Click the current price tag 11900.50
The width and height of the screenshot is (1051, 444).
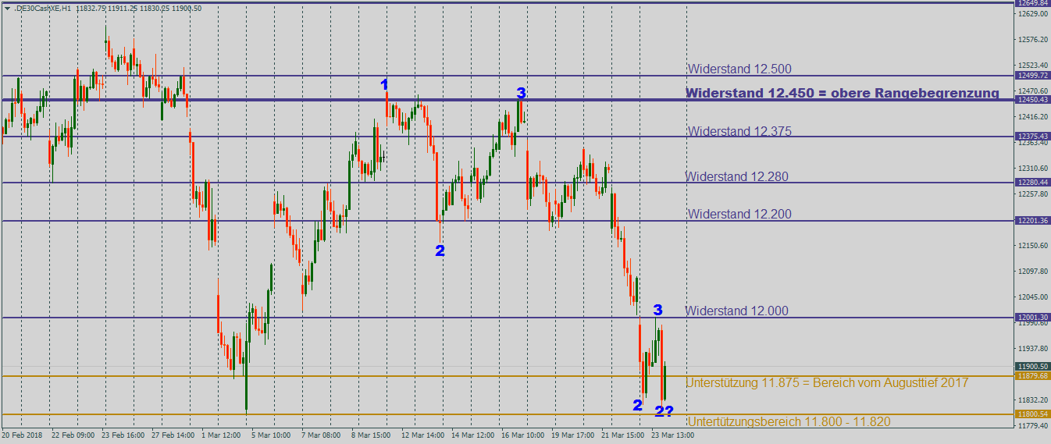[x=1032, y=367]
